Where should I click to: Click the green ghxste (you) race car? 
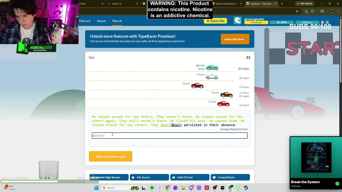pyautogui.click(x=212, y=67)
